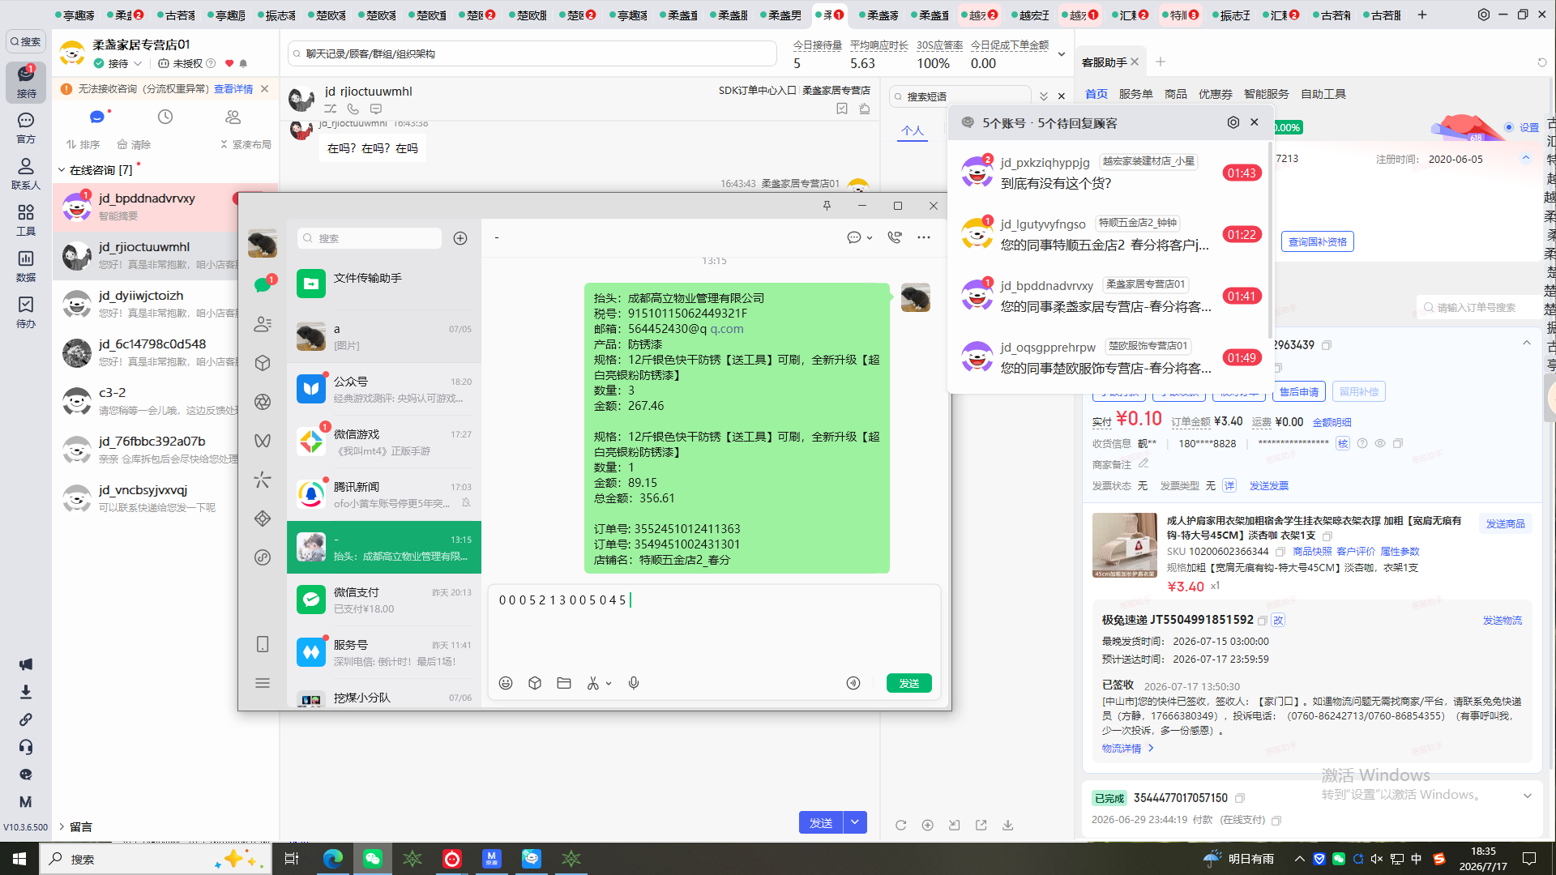The height and width of the screenshot is (875, 1556).
Task: Click WeChat green 发送 button
Action: click(908, 683)
